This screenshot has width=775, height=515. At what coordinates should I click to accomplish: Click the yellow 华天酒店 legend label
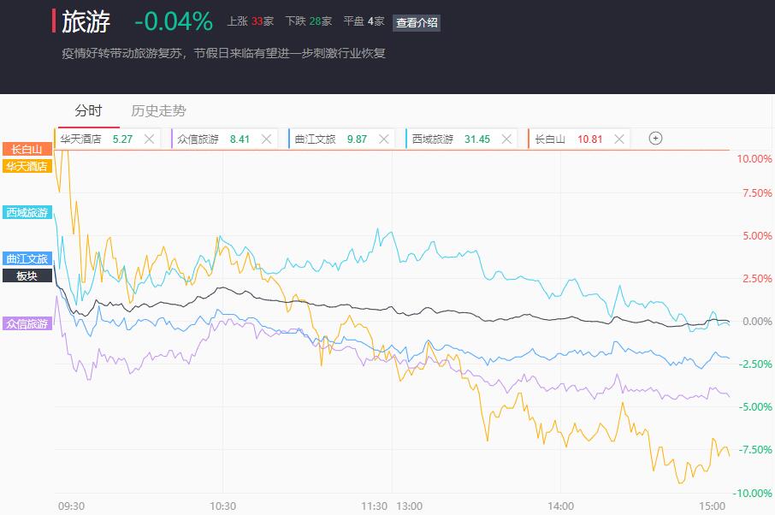tap(27, 166)
